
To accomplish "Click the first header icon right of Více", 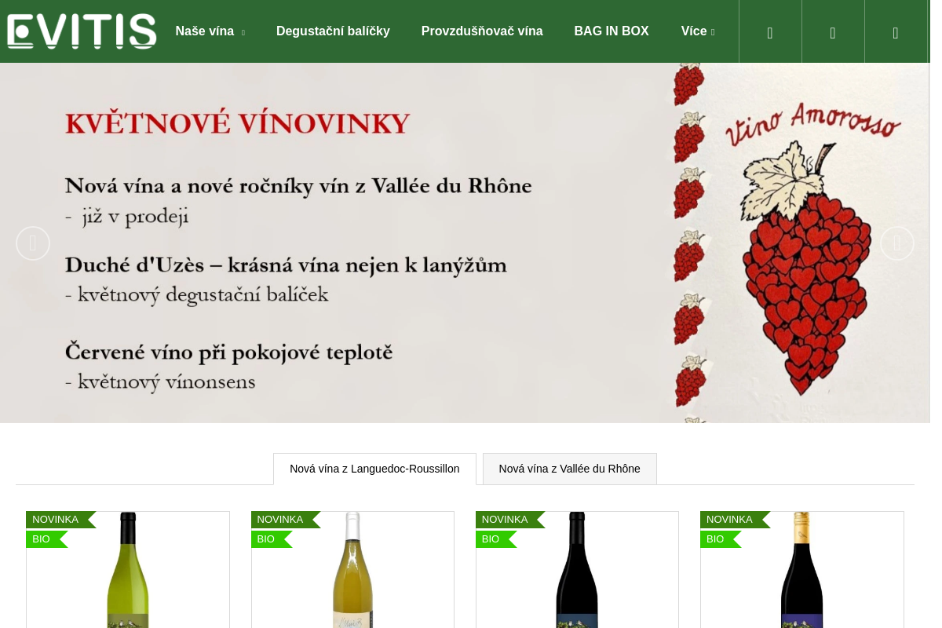I will tap(770, 31).
